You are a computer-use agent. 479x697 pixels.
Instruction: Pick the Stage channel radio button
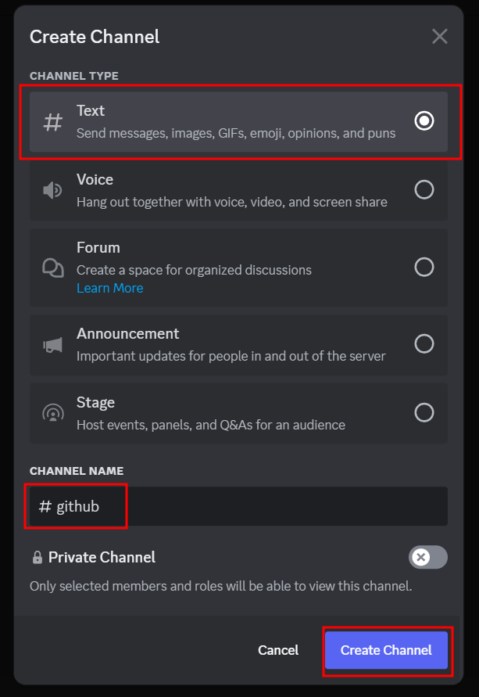[x=424, y=412]
